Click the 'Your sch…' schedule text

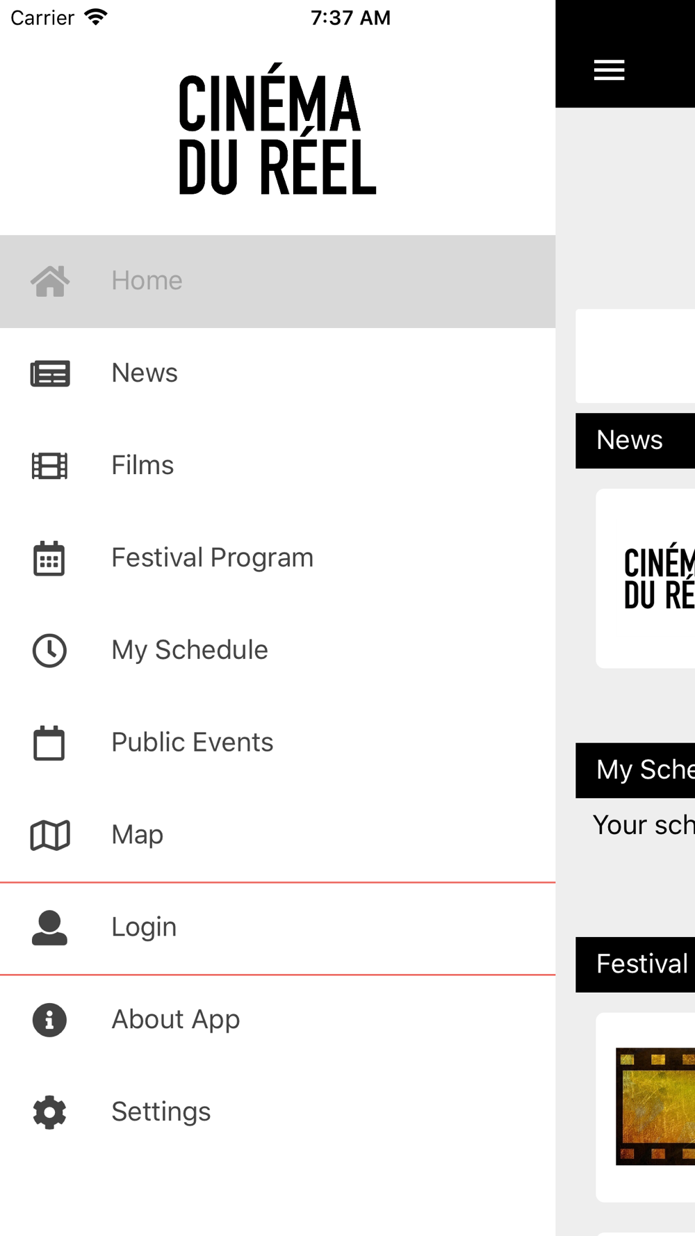[644, 825]
